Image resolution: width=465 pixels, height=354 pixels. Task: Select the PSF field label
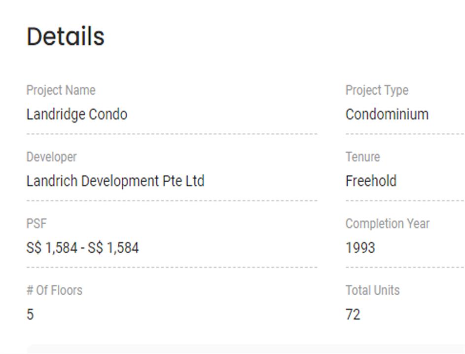coord(36,224)
